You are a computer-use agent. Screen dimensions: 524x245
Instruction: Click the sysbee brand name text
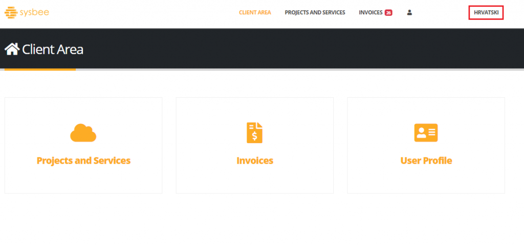34,12
